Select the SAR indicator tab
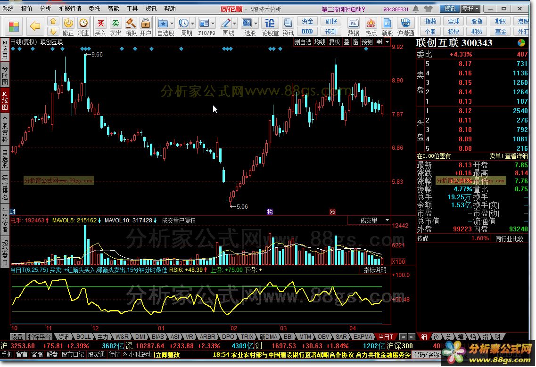The width and height of the screenshot is (536, 367). click(341, 336)
